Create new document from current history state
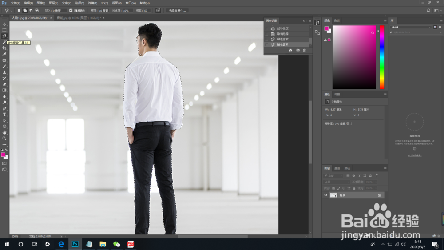The height and width of the screenshot is (250, 444). pyautogui.click(x=290, y=50)
